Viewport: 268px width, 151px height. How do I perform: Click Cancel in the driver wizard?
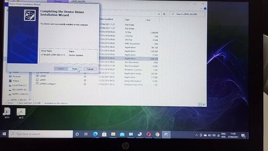[x=90, y=69]
